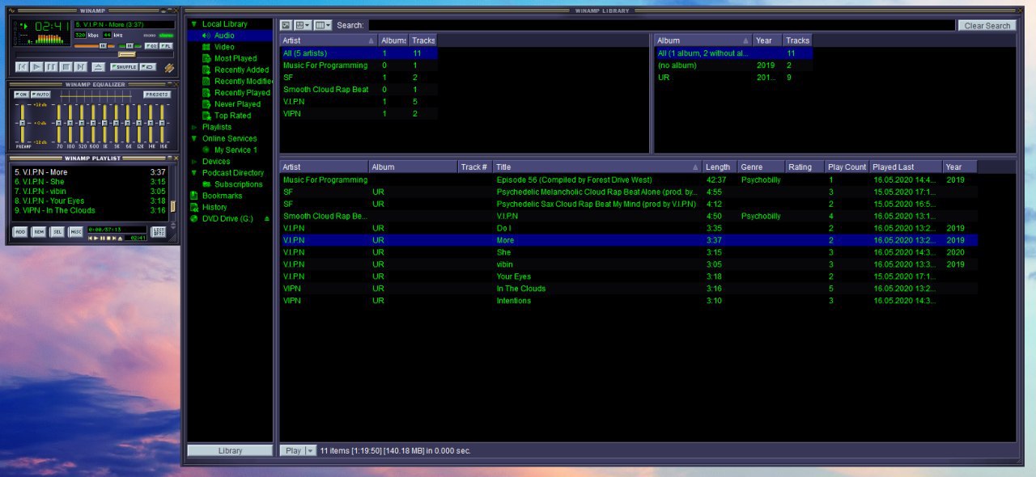Pause playback in Winamp main window
The height and width of the screenshot is (477, 1036).
pyautogui.click(x=51, y=67)
